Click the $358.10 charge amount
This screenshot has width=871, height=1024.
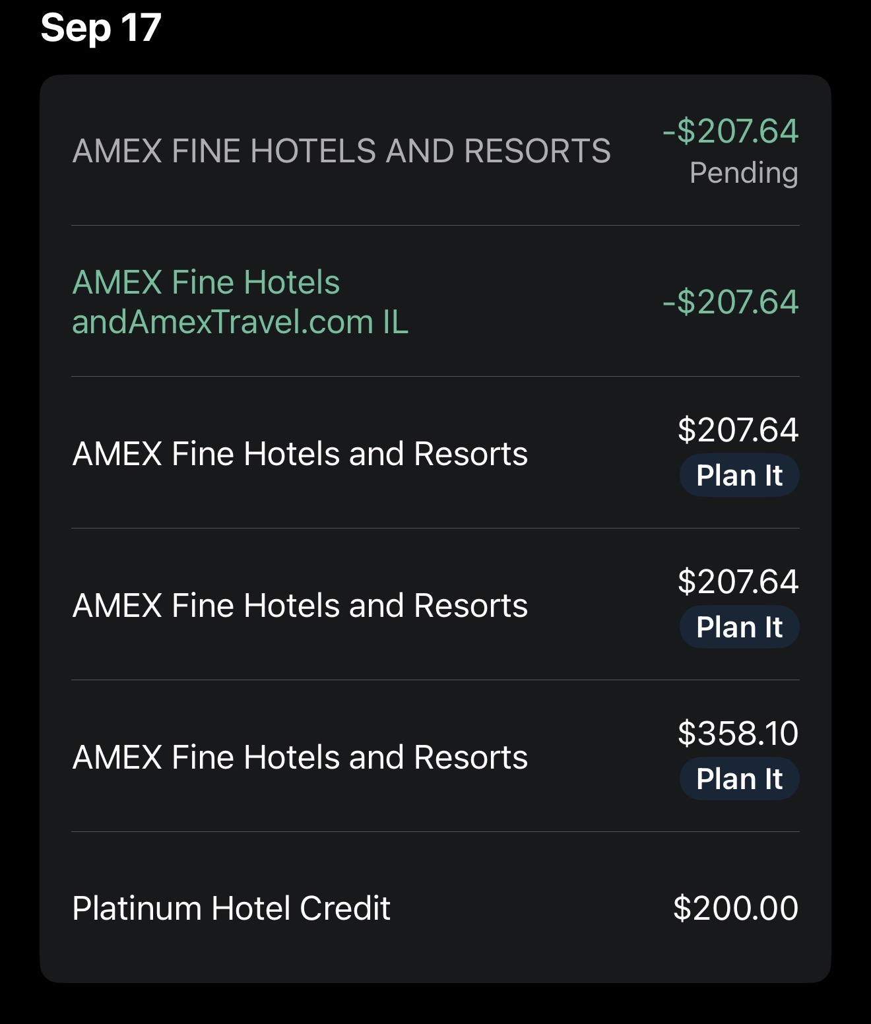pos(738,733)
